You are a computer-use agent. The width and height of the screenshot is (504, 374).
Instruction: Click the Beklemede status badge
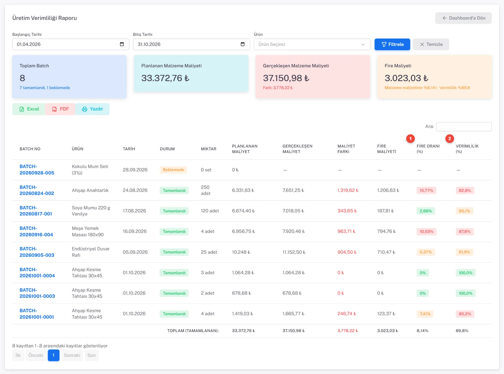coord(173,170)
